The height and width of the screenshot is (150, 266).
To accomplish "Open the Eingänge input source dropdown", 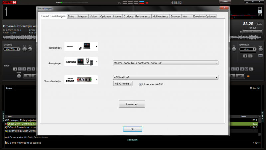I will 96,47.
